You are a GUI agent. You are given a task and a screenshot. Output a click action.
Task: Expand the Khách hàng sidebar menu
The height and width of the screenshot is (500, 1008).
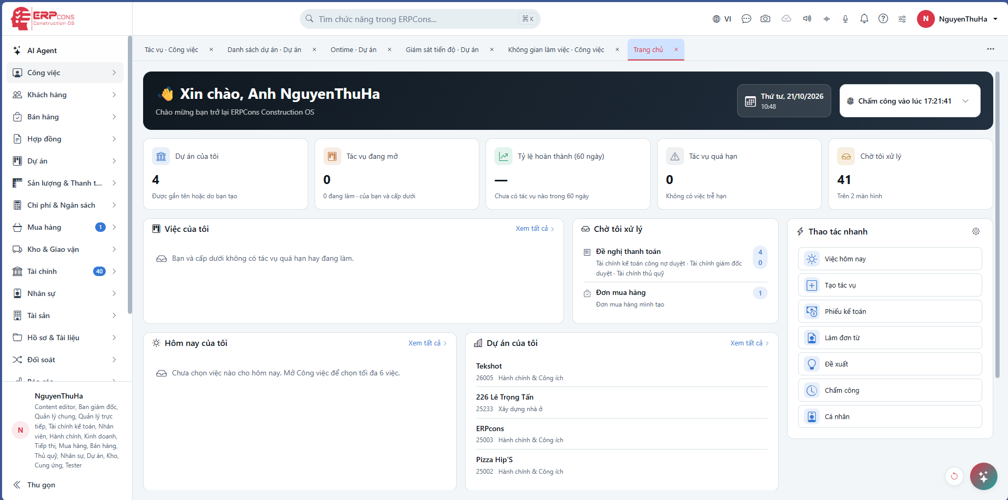pos(65,95)
